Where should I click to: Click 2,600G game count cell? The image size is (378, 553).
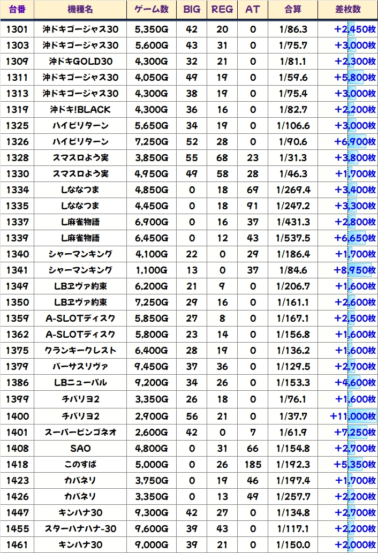pyautogui.click(x=152, y=433)
